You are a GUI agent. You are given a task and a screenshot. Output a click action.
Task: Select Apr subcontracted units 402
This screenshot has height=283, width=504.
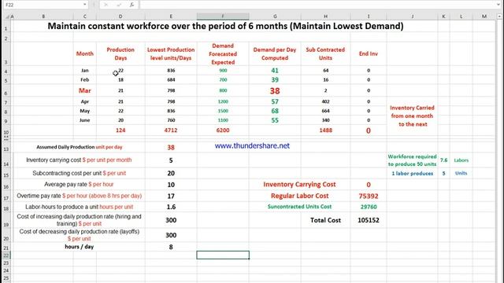click(325, 101)
